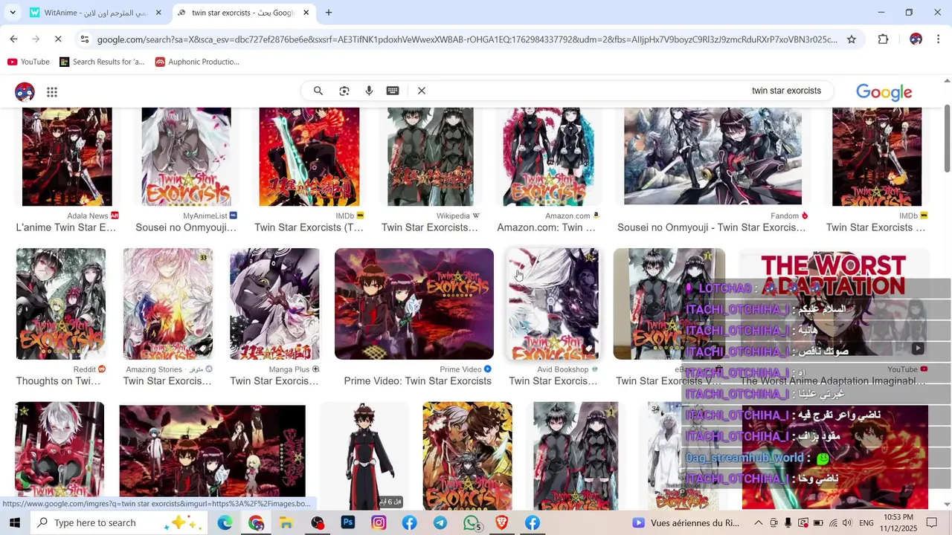The width and height of the screenshot is (952, 535).
Task: Stop loading the page
Action: point(58,39)
